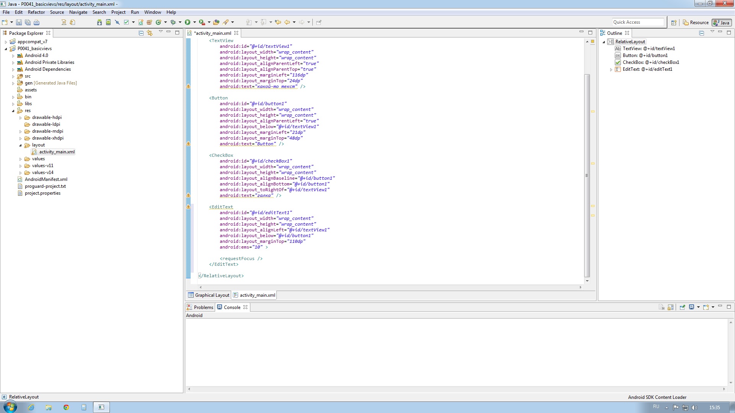Open Google Chrome from the taskbar
Screen dimensions: 735x413
[x=66, y=407]
